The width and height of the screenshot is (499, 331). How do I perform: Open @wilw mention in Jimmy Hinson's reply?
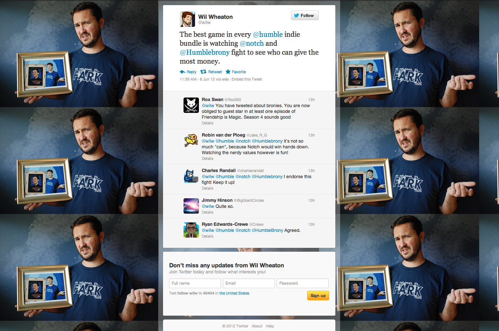208,206
